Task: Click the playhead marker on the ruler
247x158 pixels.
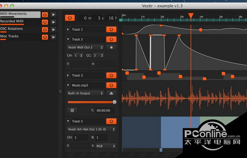Action: pos(191,15)
